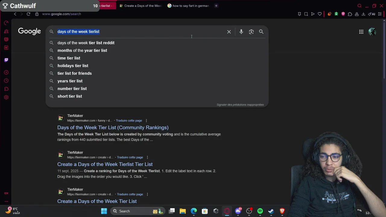Start voice search with microphone icon
This screenshot has height=217, width=386.
[x=241, y=32]
